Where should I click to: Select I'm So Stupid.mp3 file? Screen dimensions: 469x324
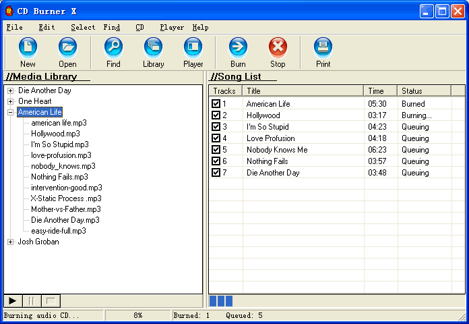60,144
